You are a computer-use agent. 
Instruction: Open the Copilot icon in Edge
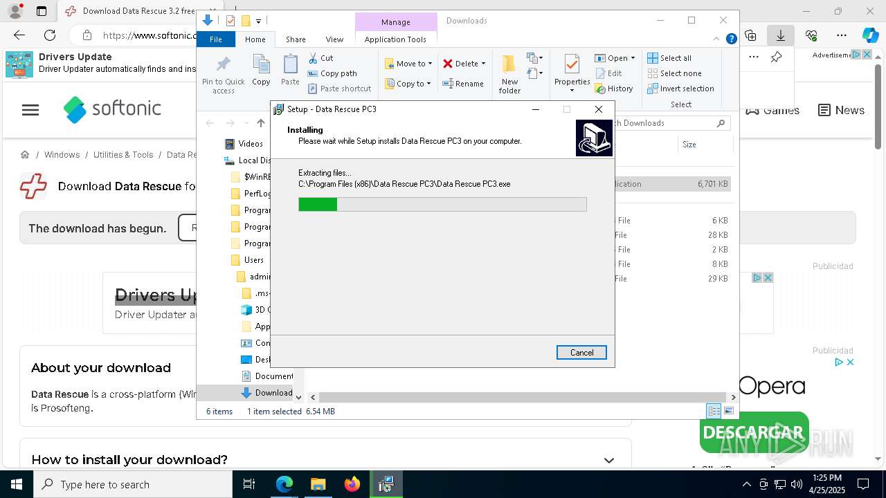pos(870,35)
